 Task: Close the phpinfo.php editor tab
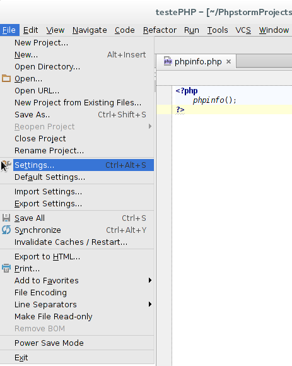[228, 61]
